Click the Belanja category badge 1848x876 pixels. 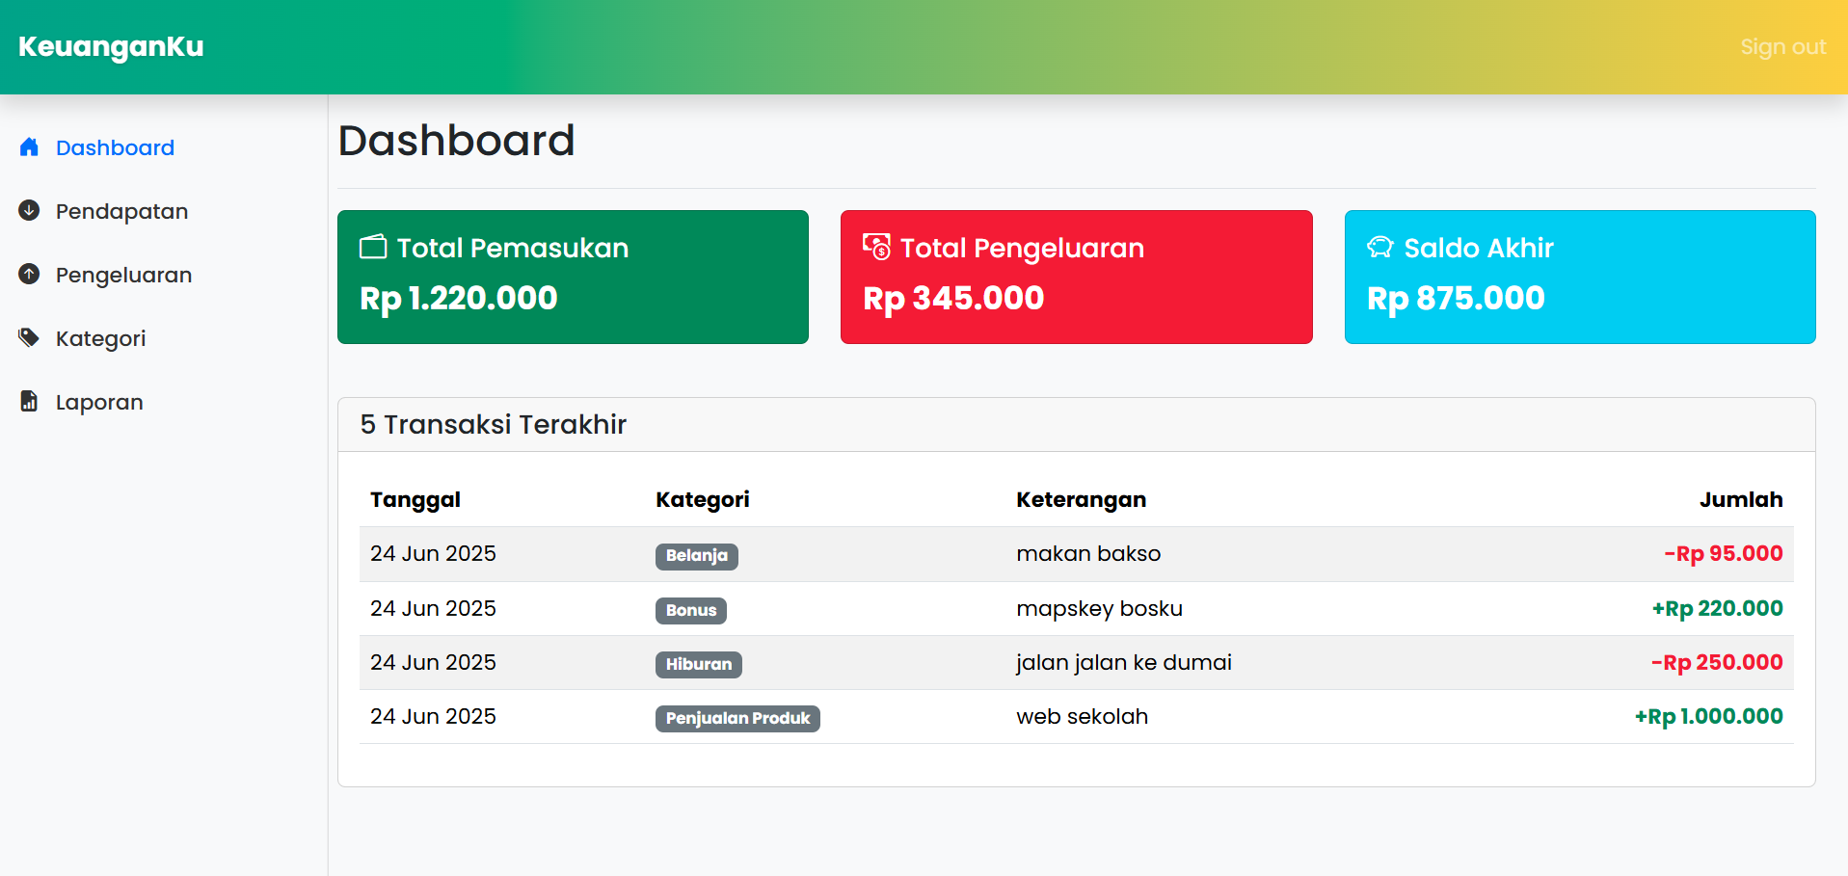pyautogui.click(x=696, y=556)
